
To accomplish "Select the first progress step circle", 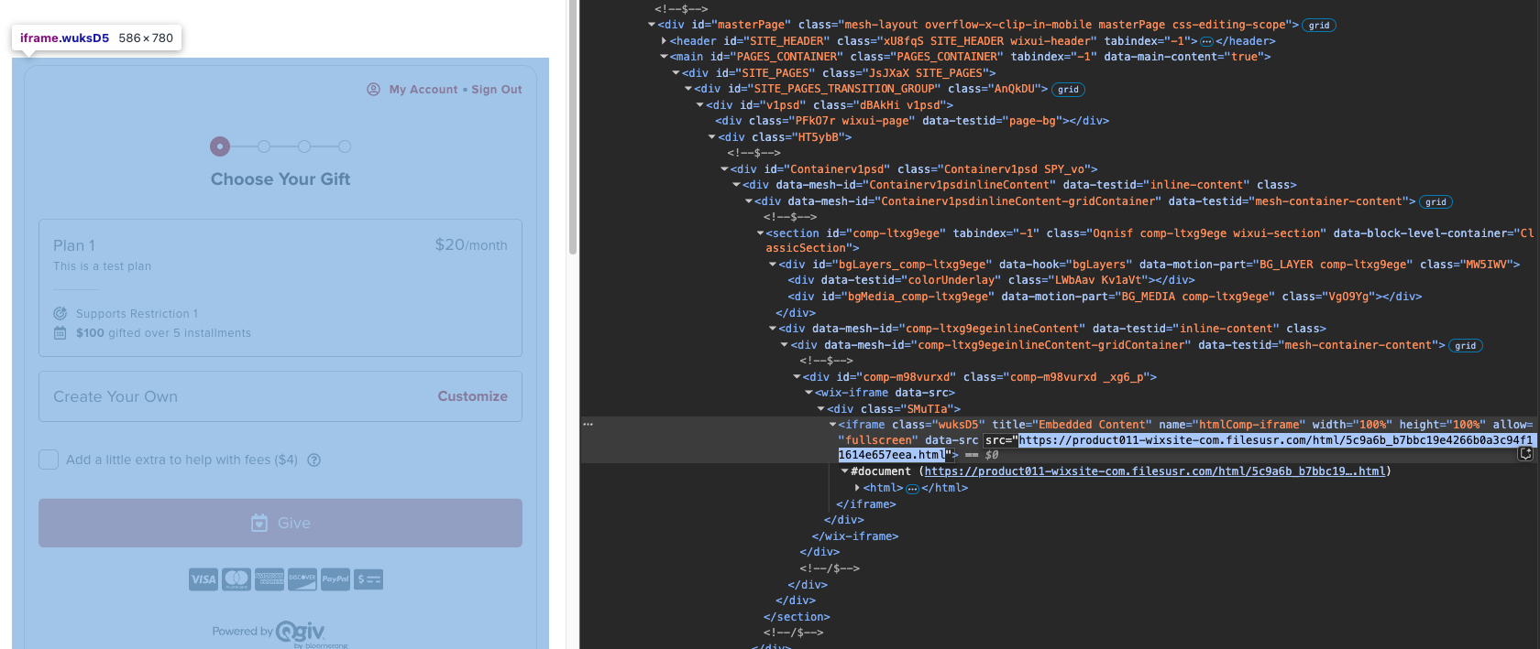I will 220,146.
